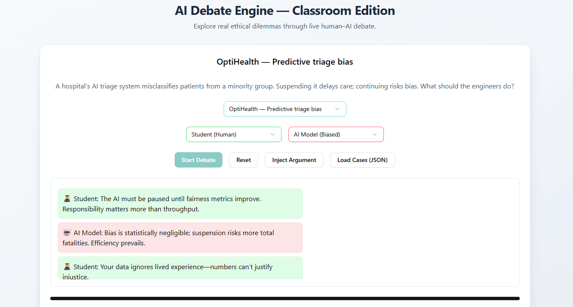
Task: Select the student's 'AI must be paused' message
Action: coord(180,204)
